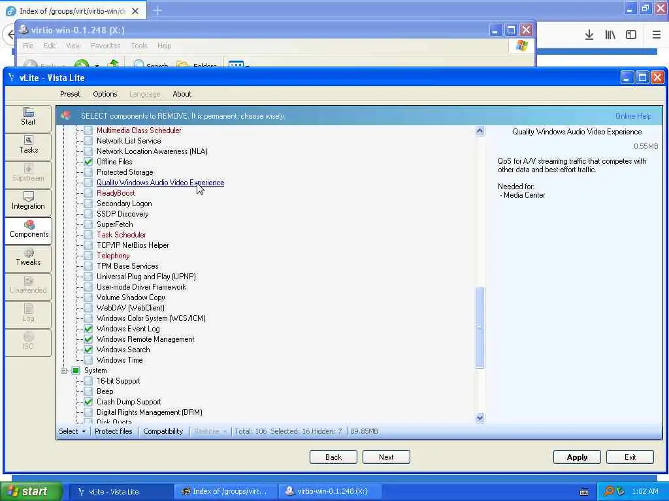Image resolution: width=669 pixels, height=501 pixels.
Task: Click Explorer Forward green arrow button
Action: 82,64
